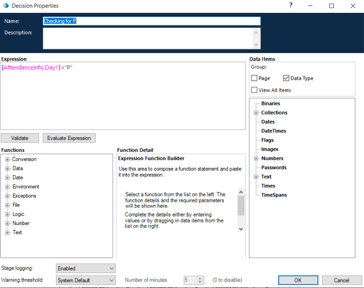Expand the Numbers data items node

tap(256, 158)
